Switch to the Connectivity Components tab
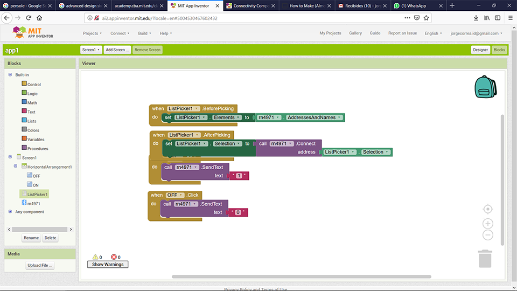517x291 pixels. (x=251, y=5)
